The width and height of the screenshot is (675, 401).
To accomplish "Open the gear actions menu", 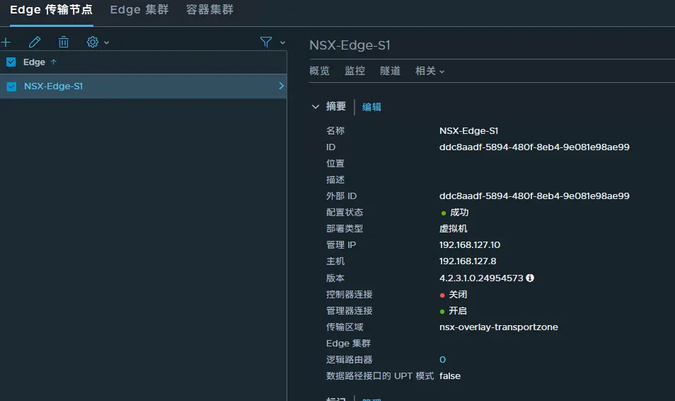I will pyautogui.click(x=93, y=43).
